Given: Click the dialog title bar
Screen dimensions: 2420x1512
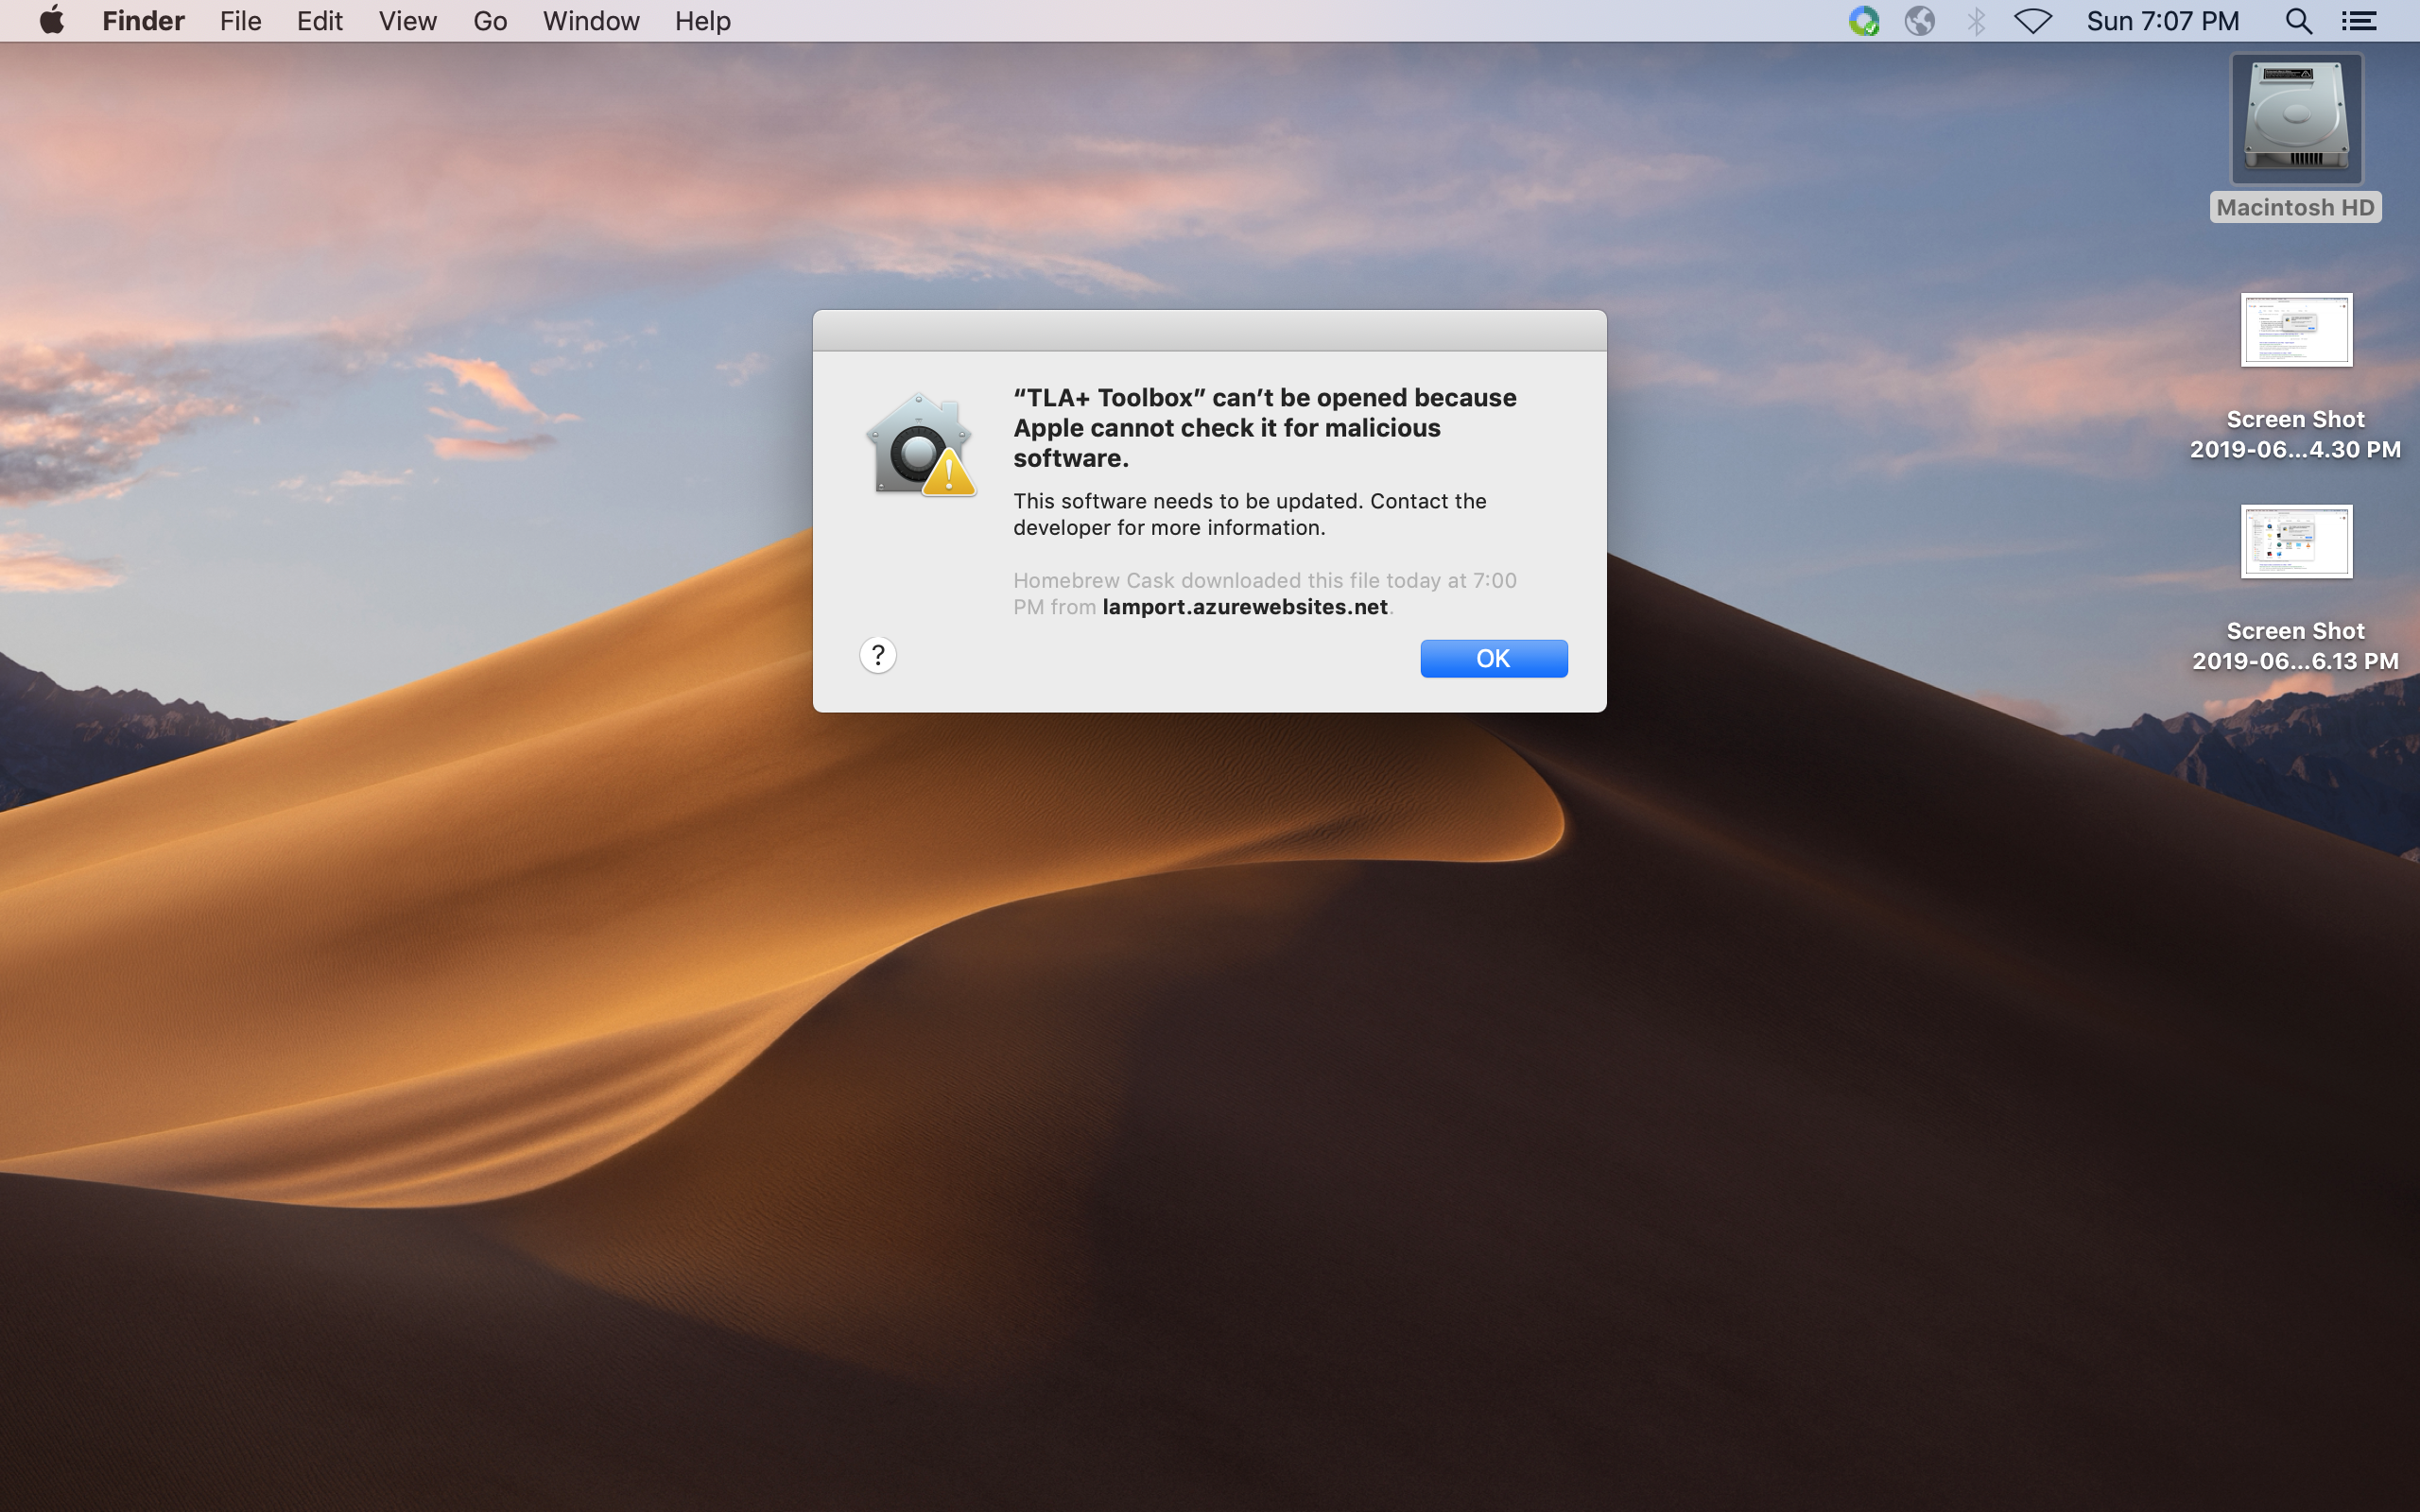Looking at the screenshot, I should (1210, 330).
